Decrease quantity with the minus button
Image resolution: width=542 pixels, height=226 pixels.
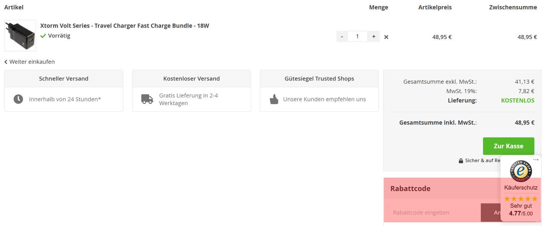(342, 36)
